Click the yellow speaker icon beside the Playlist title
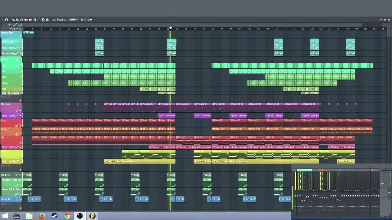 54,20
